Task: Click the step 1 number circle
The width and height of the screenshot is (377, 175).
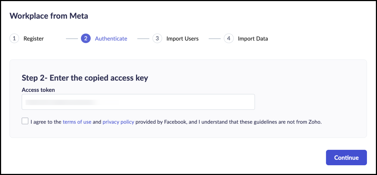Action: pyautogui.click(x=14, y=38)
